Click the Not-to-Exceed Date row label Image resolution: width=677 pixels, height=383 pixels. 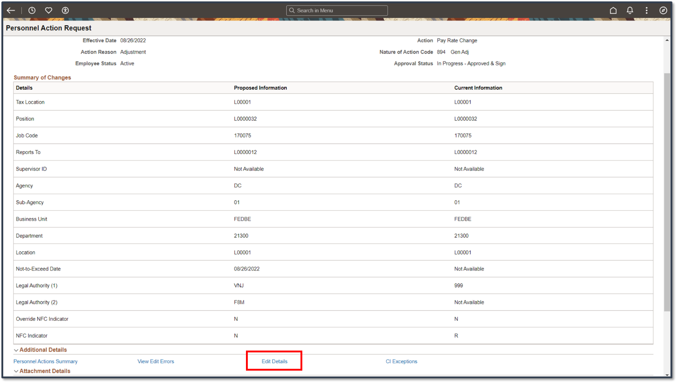(x=38, y=269)
